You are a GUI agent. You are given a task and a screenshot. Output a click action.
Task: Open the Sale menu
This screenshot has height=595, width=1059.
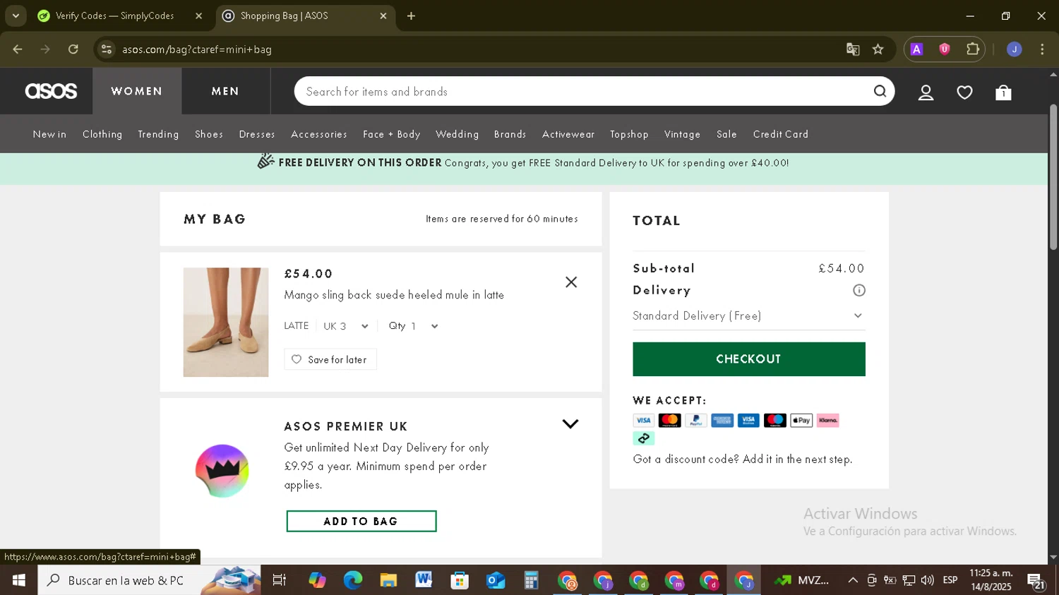pos(726,134)
